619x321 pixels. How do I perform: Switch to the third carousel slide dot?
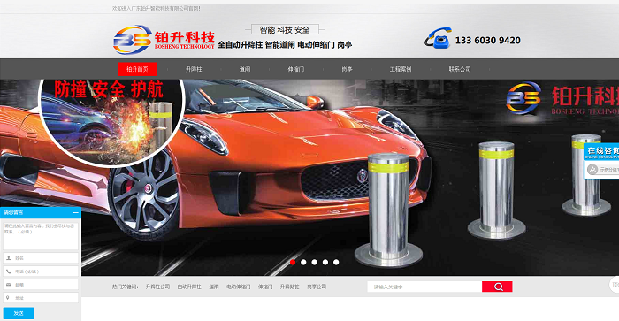tap(314, 262)
